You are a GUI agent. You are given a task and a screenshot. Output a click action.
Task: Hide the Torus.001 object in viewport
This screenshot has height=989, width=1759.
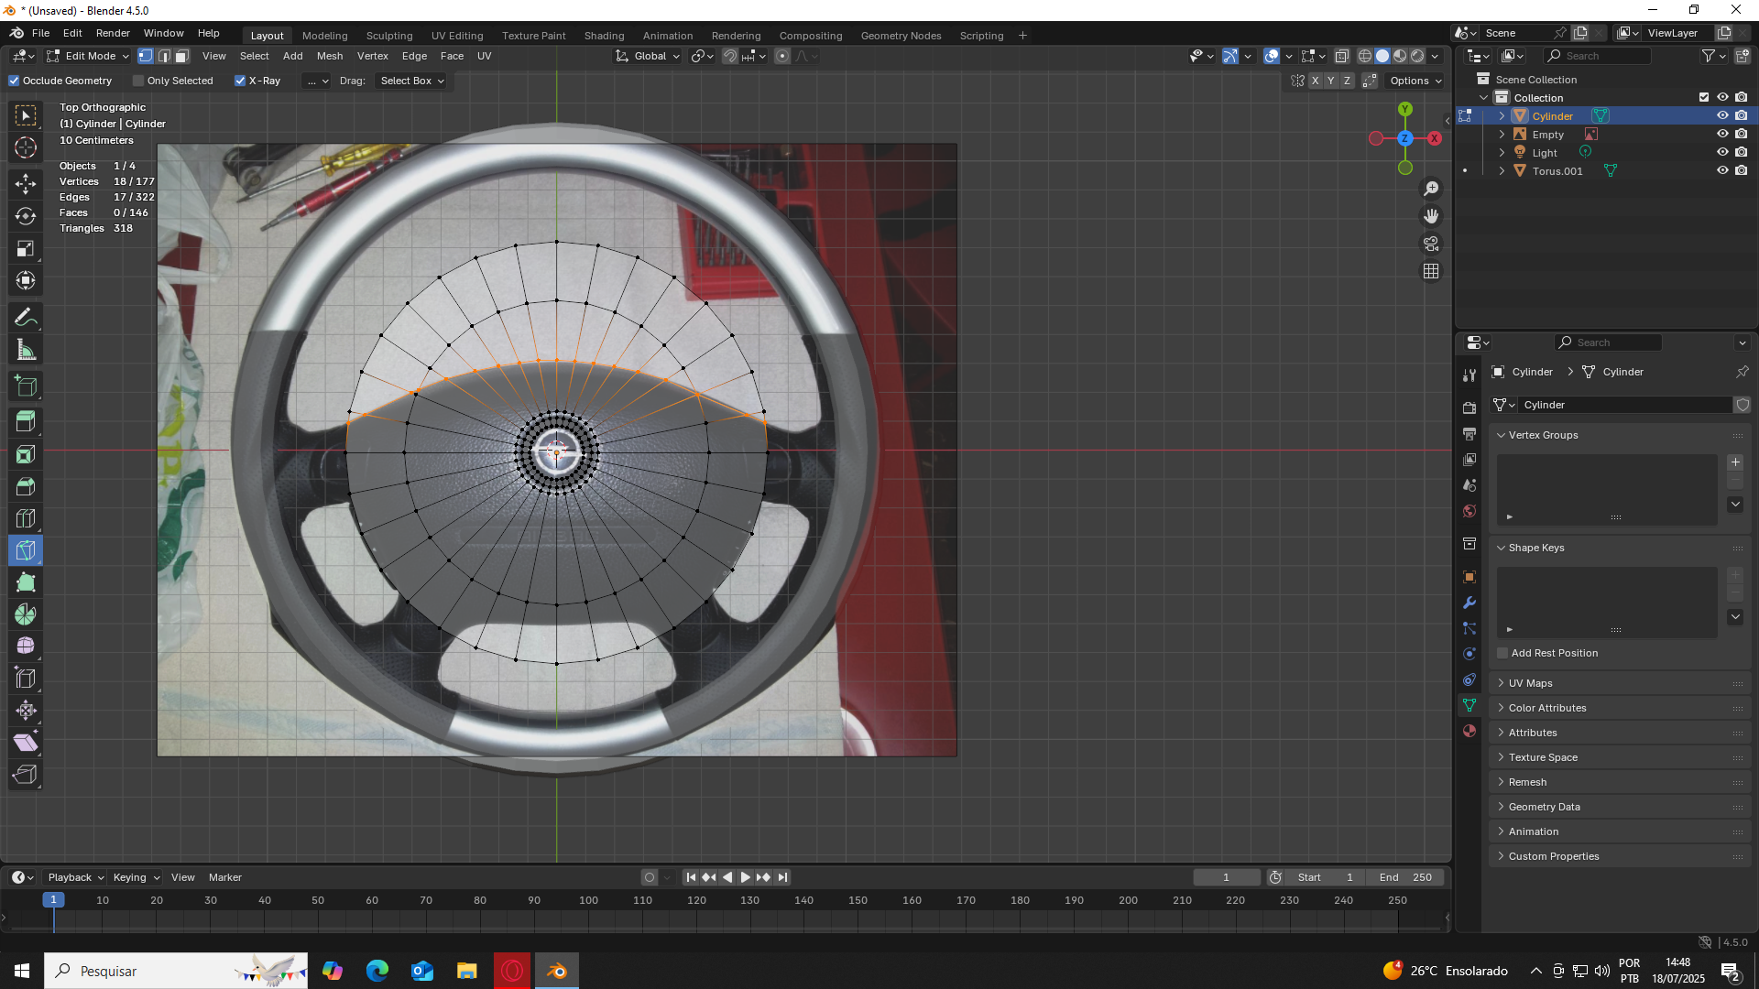tap(1721, 171)
